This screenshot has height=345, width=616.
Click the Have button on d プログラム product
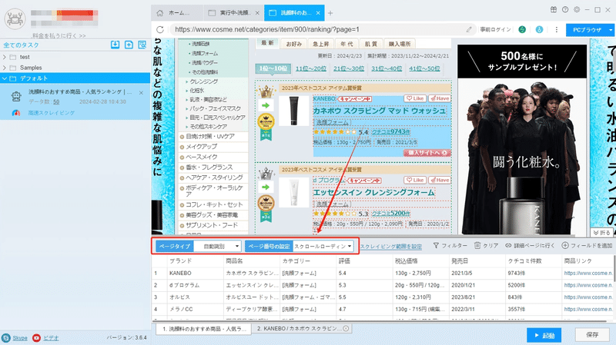[x=440, y=180]
